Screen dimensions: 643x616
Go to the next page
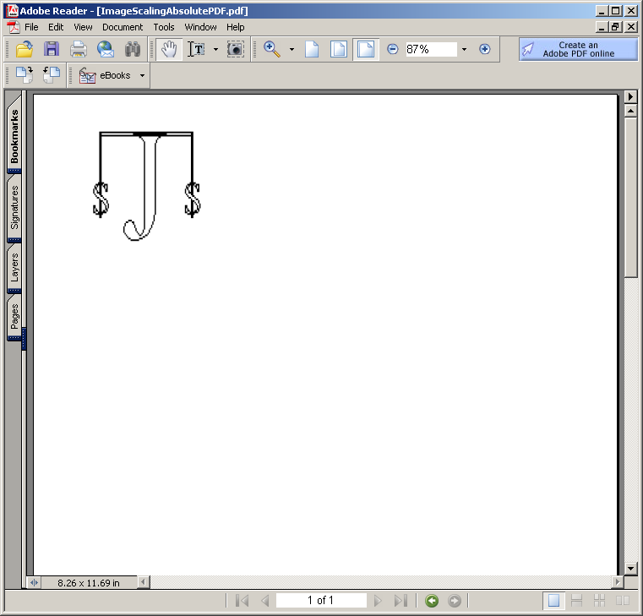point(378,601)
